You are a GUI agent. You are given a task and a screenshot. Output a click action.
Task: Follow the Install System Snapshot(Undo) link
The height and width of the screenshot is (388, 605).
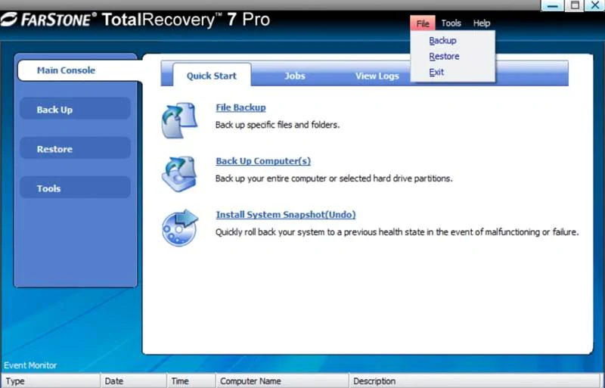pyautogui.click(x=286, y=215)
